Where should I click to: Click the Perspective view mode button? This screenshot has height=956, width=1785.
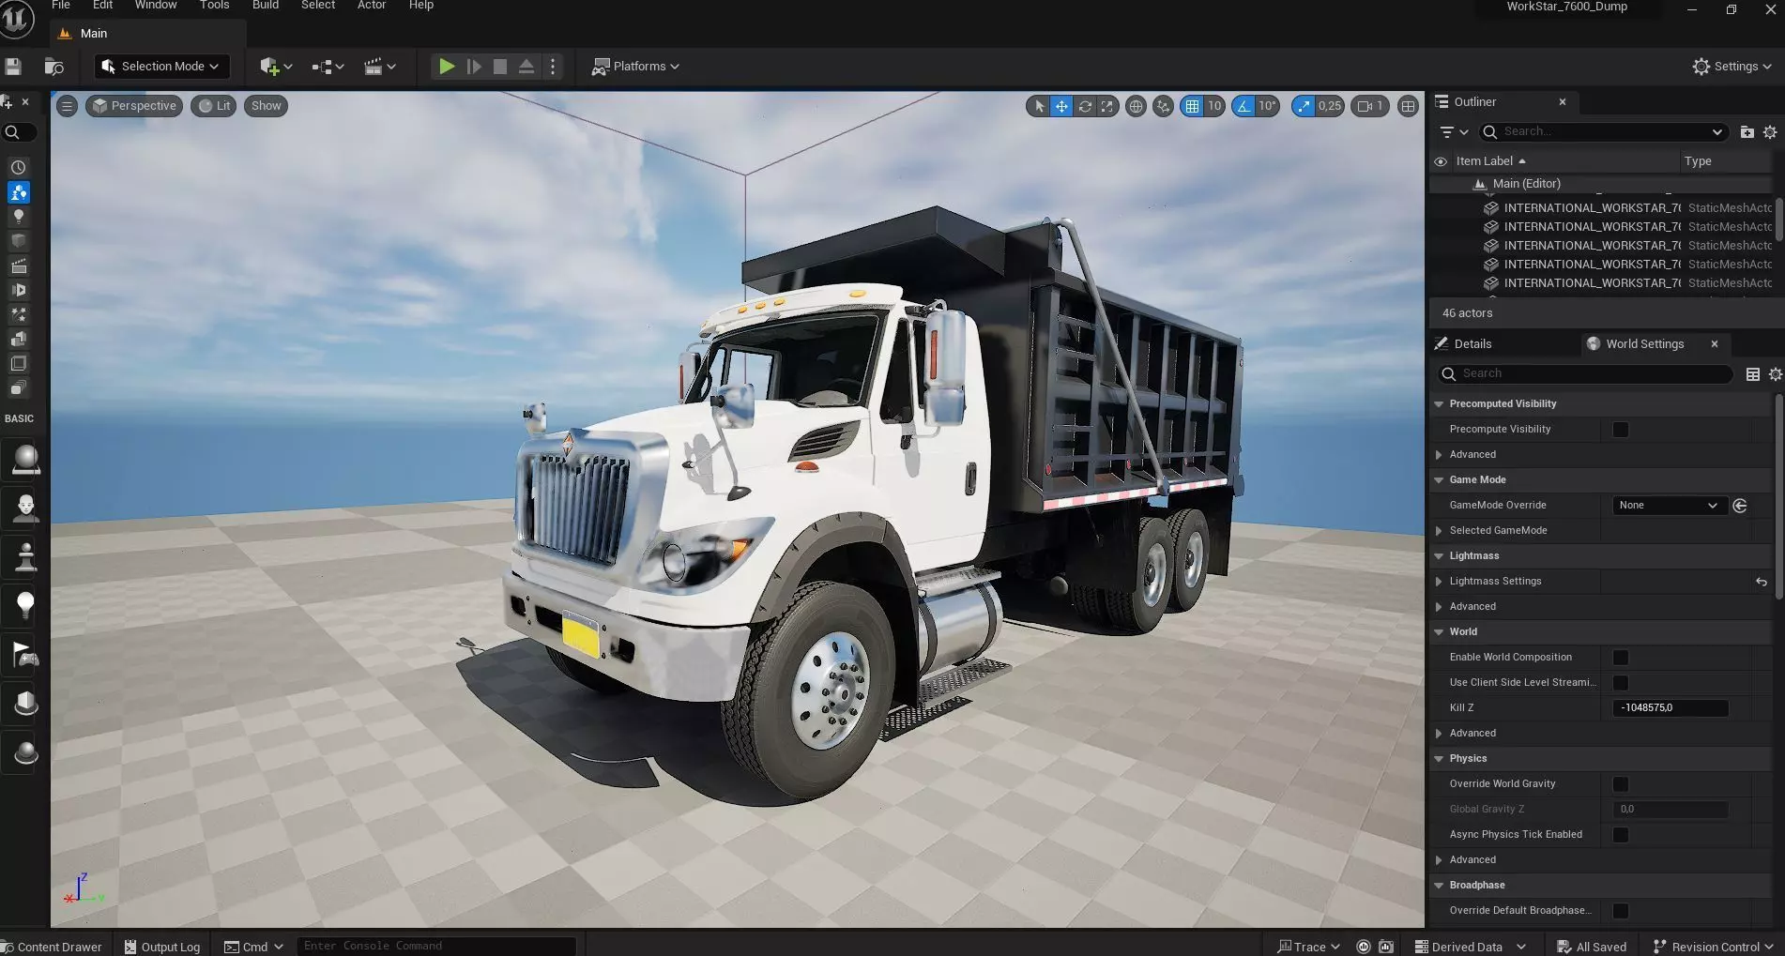[x=134, y=106]
